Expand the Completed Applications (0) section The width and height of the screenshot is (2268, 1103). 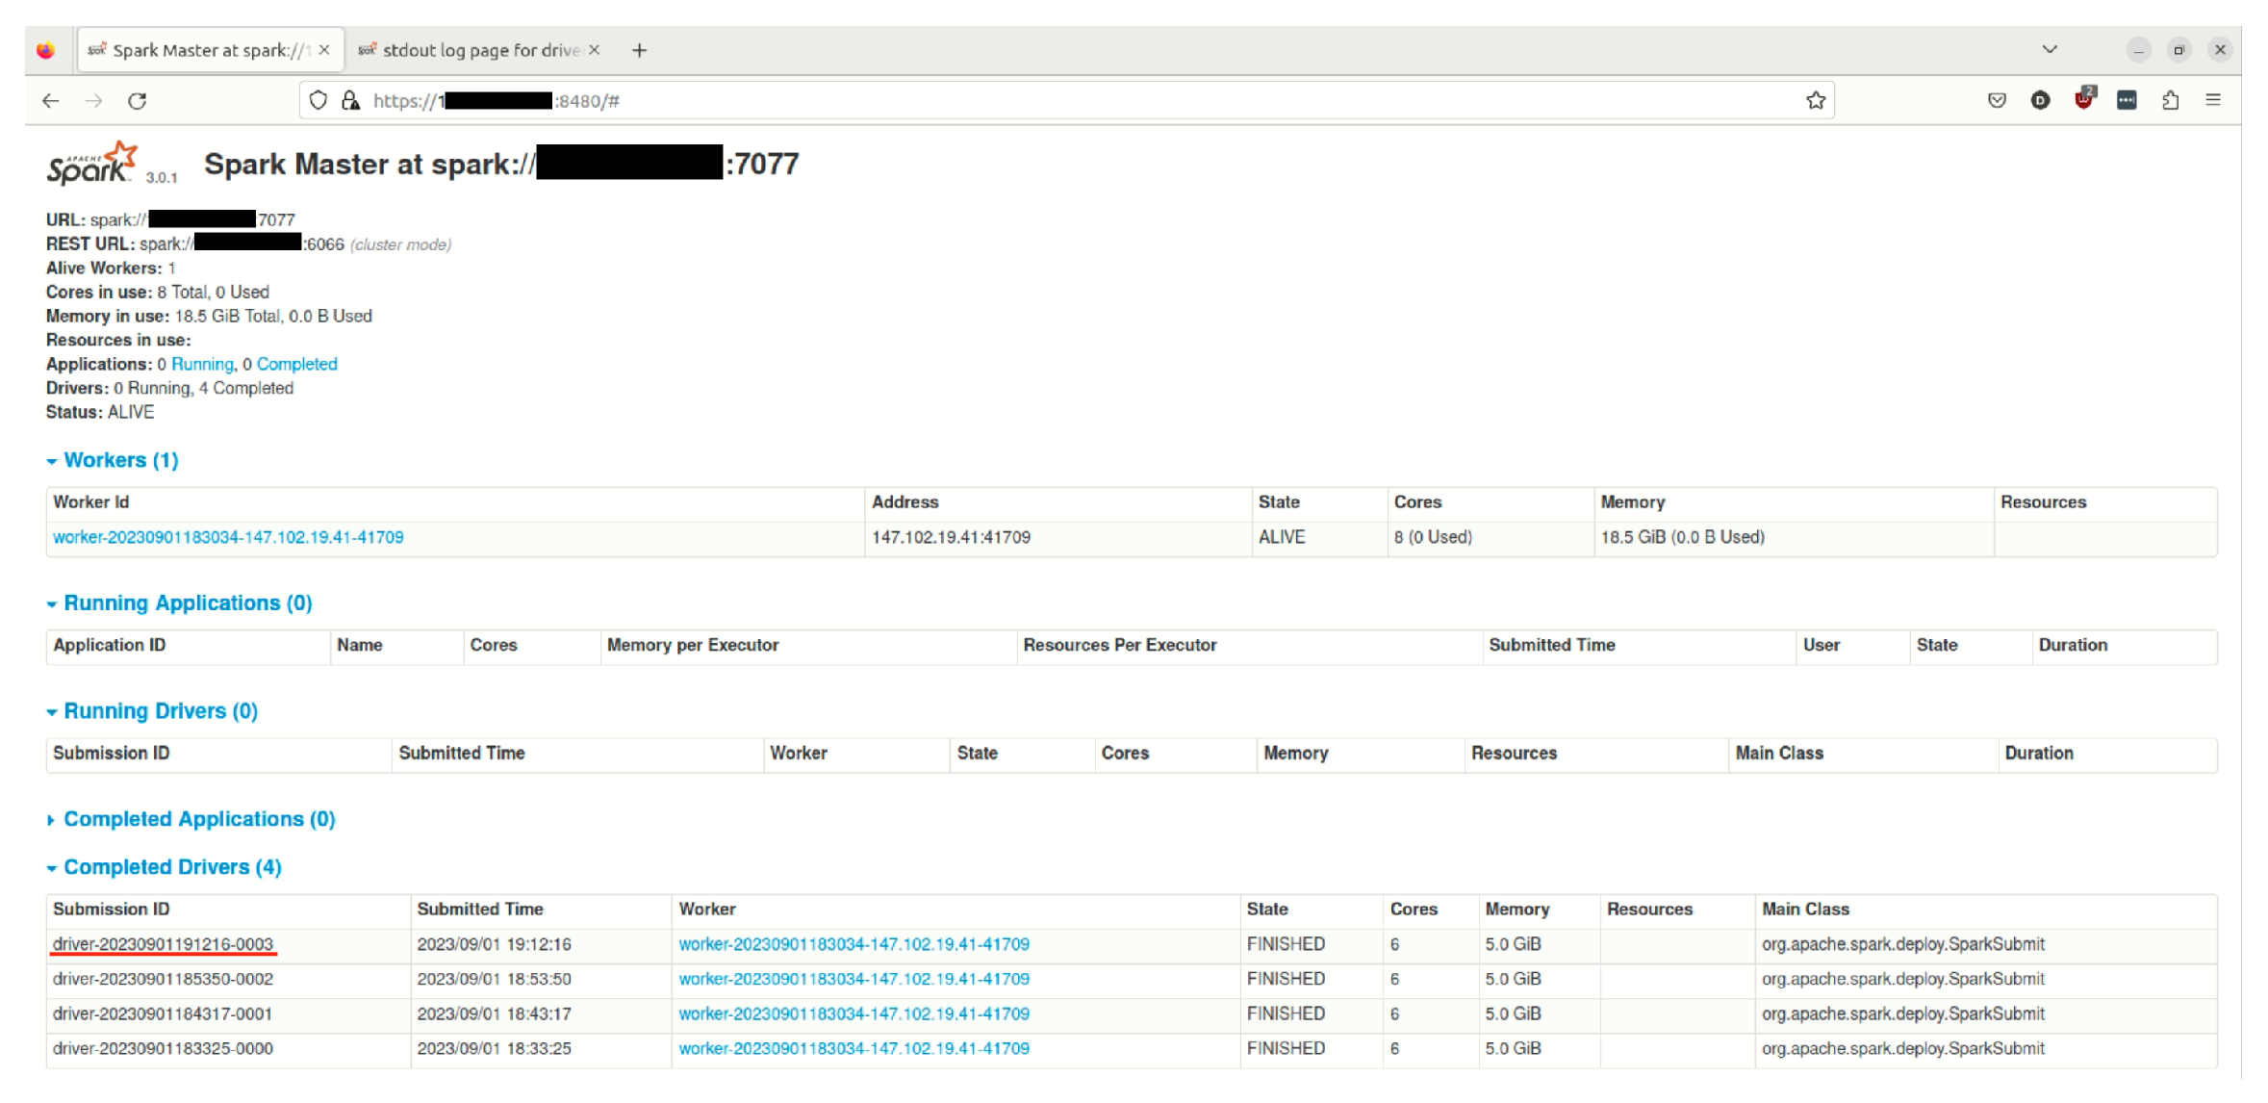click(x=198, y=819)
